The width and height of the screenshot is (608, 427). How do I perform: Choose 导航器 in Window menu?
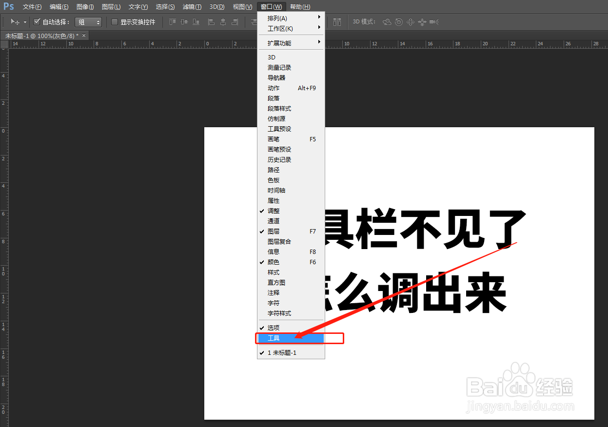[291, 78]
